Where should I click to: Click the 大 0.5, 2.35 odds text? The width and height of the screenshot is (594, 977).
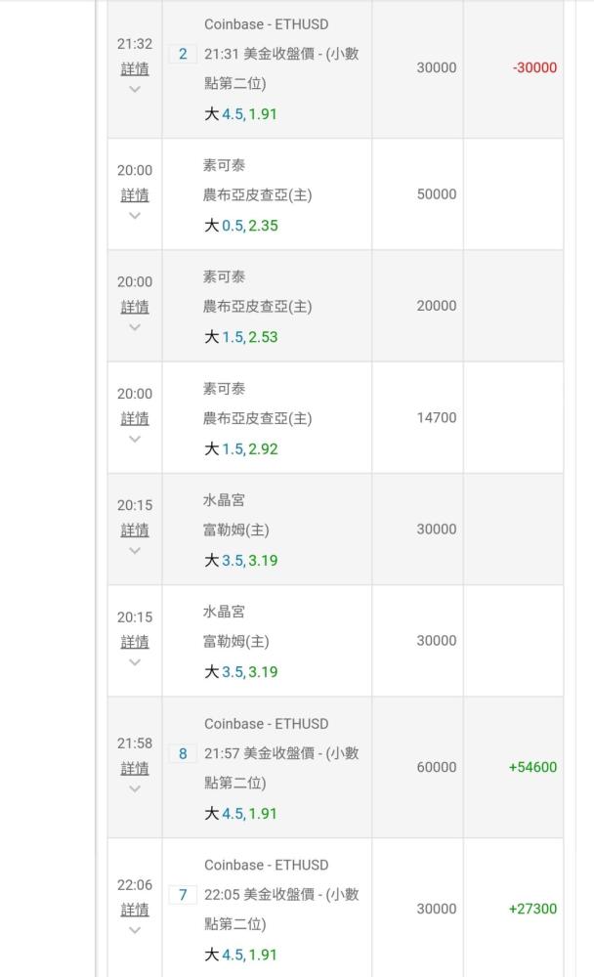point(240,226)
